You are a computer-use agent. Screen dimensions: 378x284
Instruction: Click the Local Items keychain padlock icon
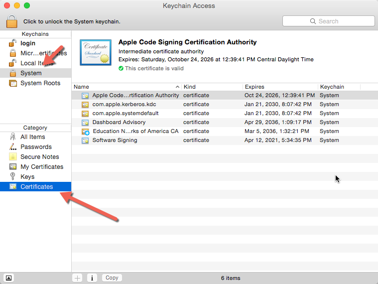pos(12,63)
